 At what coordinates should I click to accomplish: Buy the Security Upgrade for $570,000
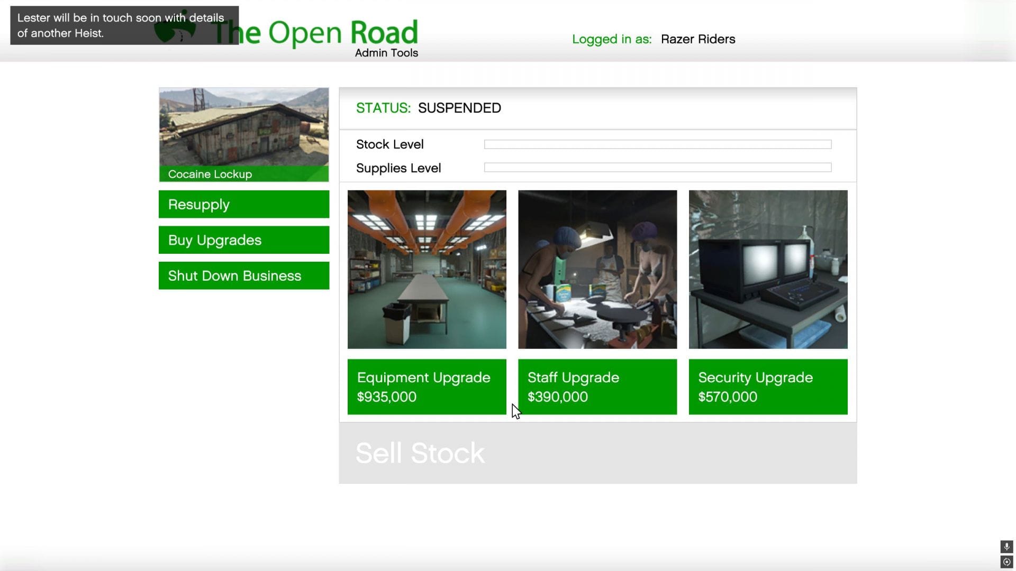click(x=768, y=386)
